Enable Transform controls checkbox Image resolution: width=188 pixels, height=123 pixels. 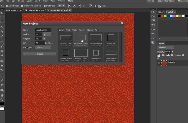[x=22, y=6]
